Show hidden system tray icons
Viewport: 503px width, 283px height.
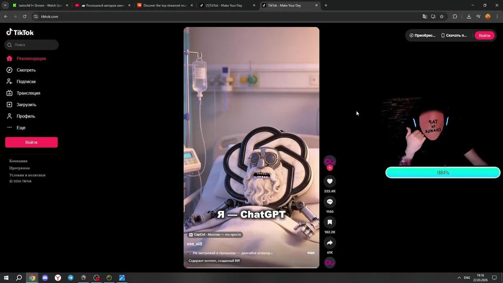[x=459, y=277]
